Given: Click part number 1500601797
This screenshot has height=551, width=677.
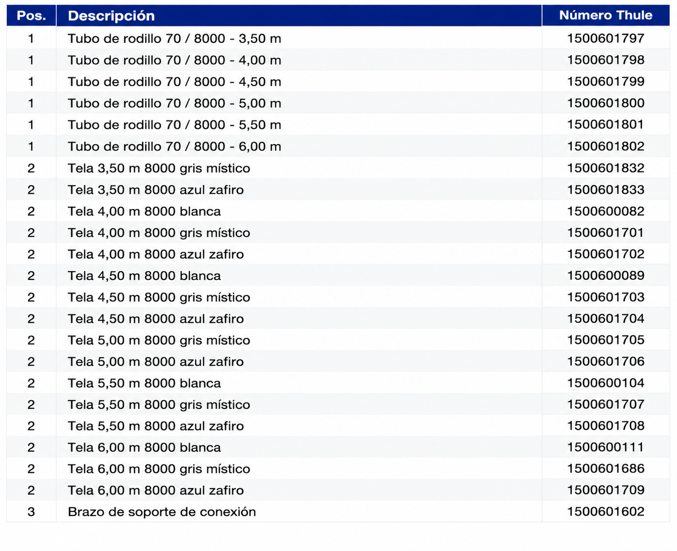Looking at the screenshot, I should (x=605, y=38).
